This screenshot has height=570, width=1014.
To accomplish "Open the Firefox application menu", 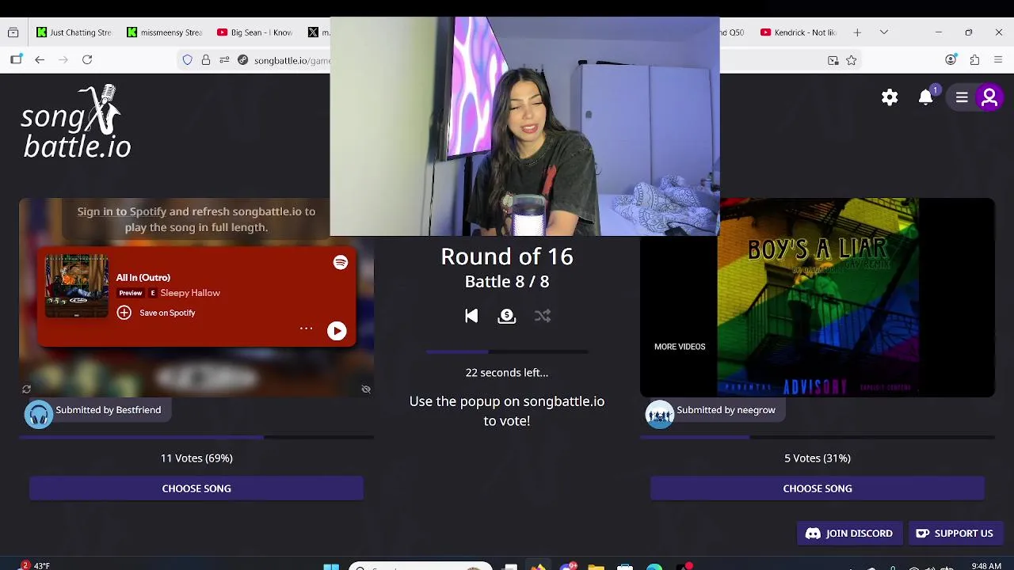I will coord(998,60).
